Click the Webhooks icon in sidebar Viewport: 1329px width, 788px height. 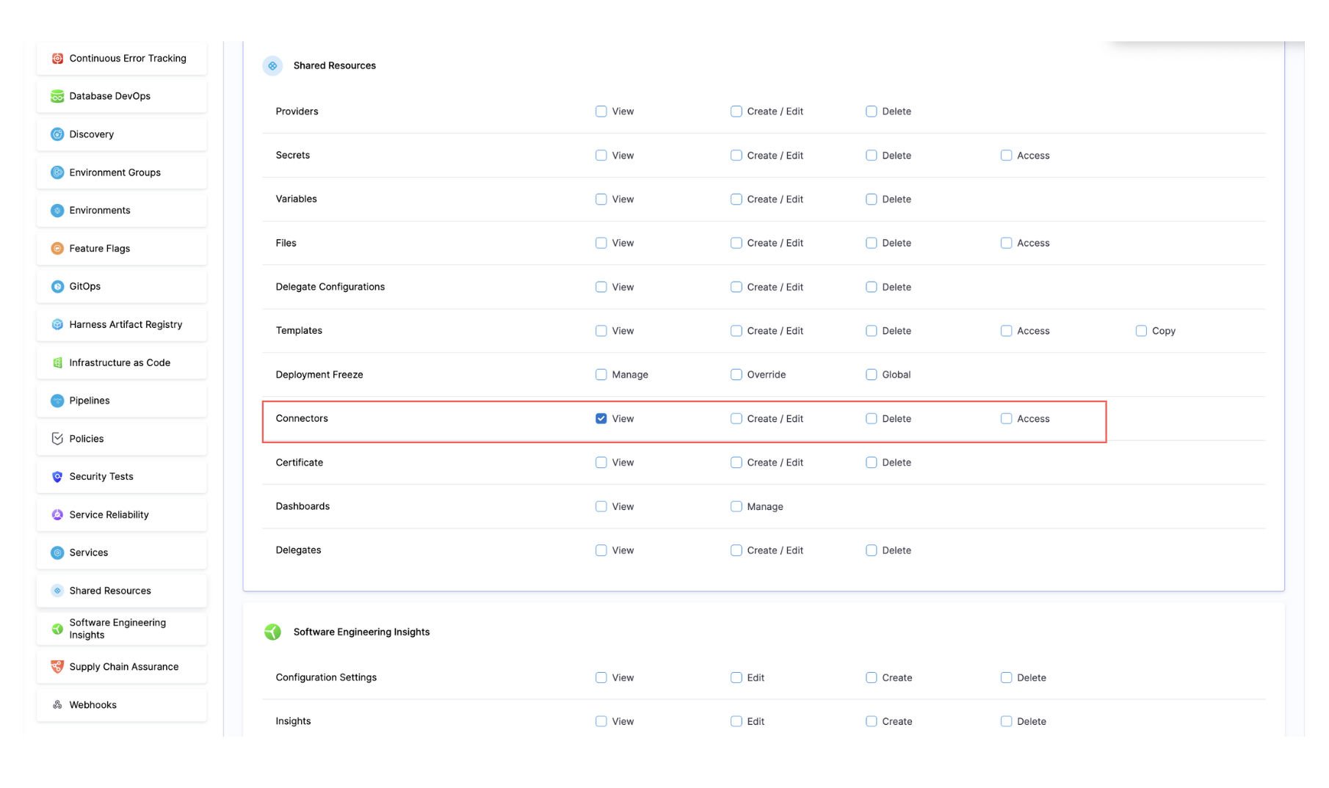coord(57,705)
